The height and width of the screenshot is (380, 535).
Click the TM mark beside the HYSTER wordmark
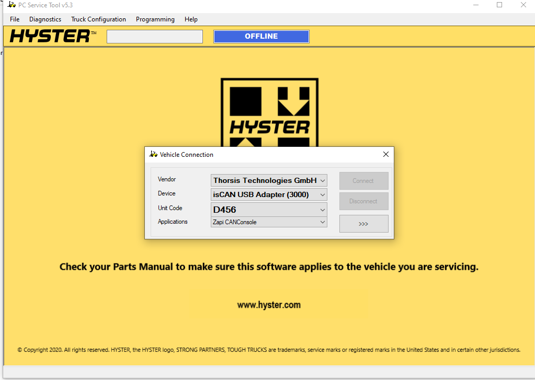point(94,32)
